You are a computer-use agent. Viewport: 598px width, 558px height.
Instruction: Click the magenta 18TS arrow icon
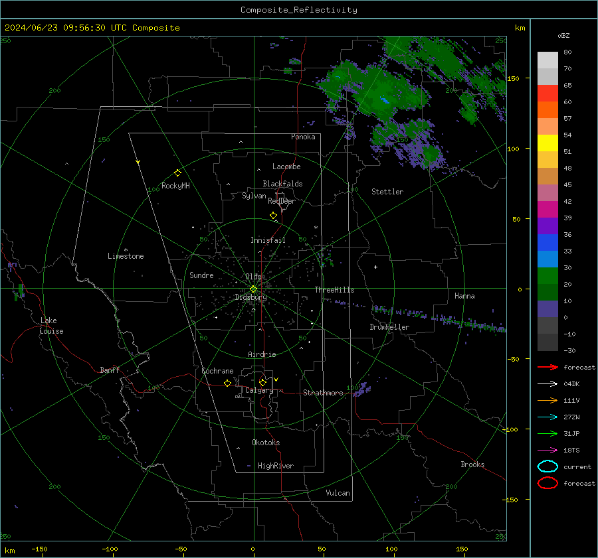[x=548, y=451]
